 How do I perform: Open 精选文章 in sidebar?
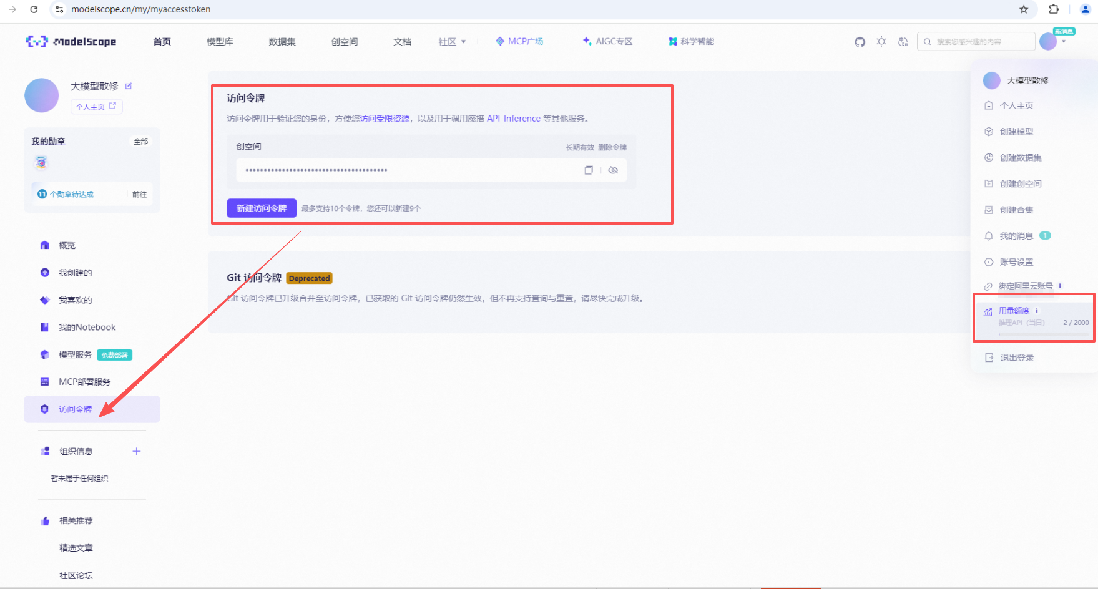76,548
